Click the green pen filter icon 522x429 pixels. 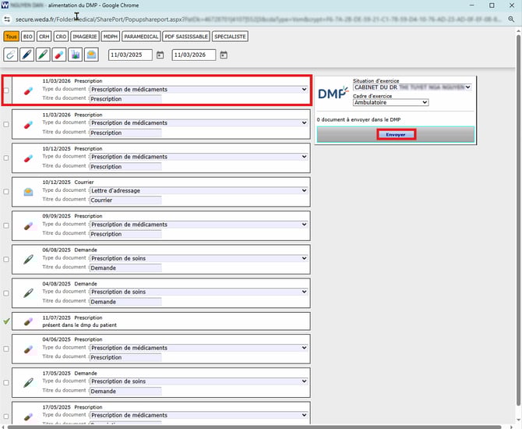(44, 55)
